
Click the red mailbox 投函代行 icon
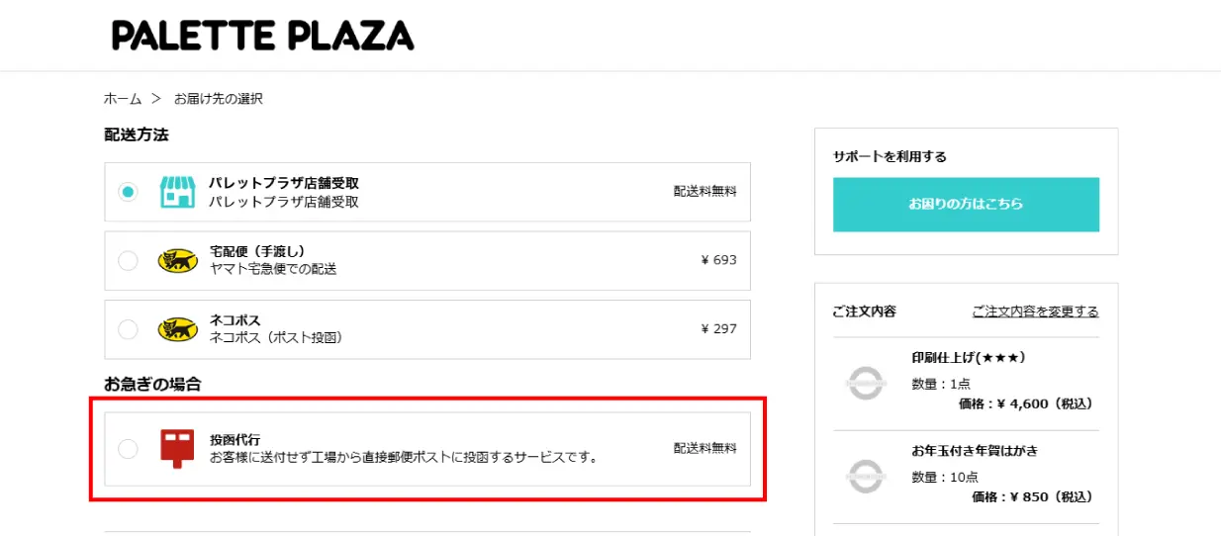[178, 448]
